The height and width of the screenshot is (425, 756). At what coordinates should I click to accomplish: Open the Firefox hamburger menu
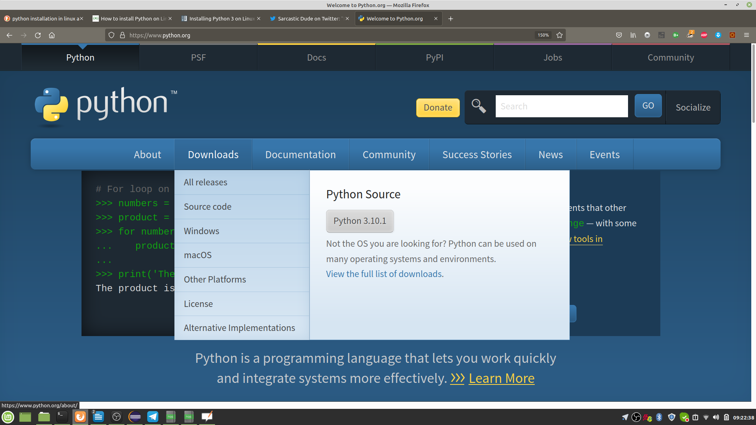(747, 35)
